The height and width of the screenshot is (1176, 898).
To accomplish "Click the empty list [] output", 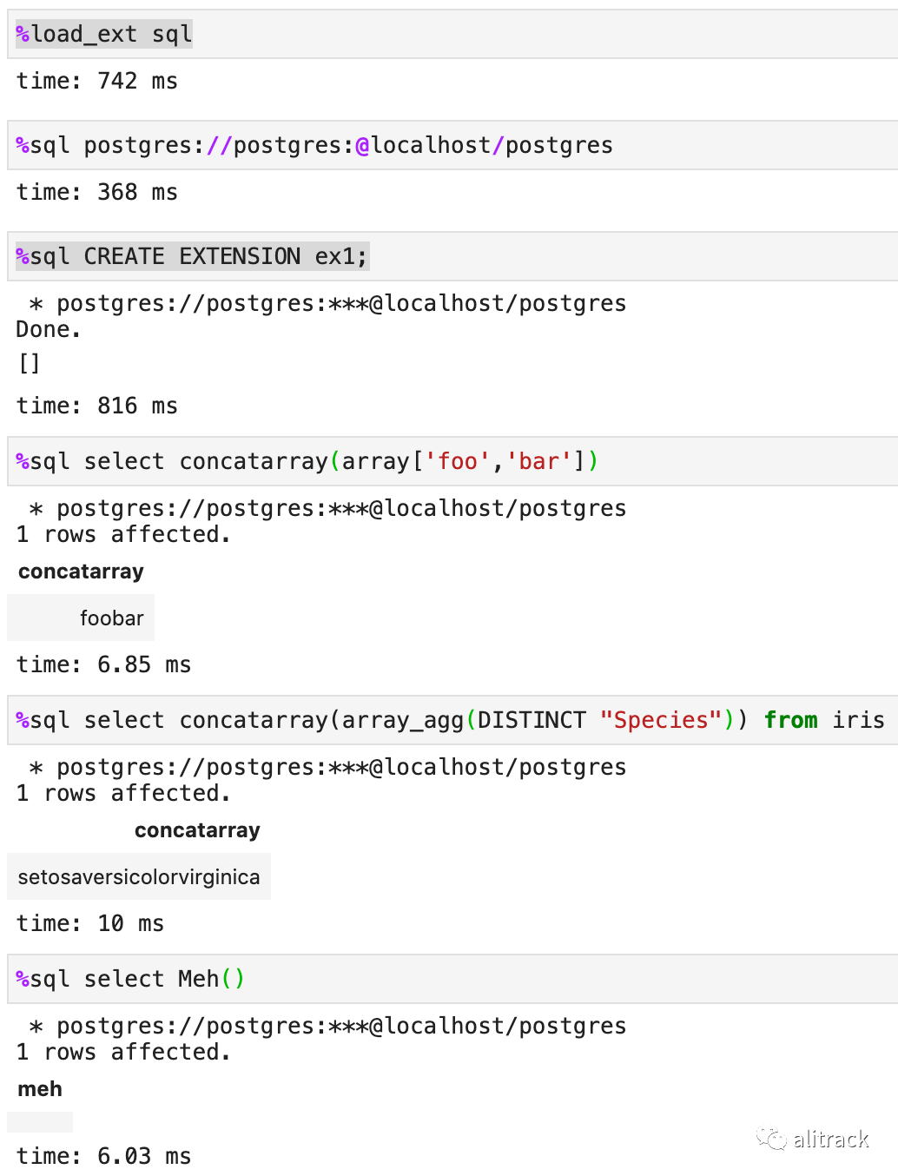I will tap(30, 363).
